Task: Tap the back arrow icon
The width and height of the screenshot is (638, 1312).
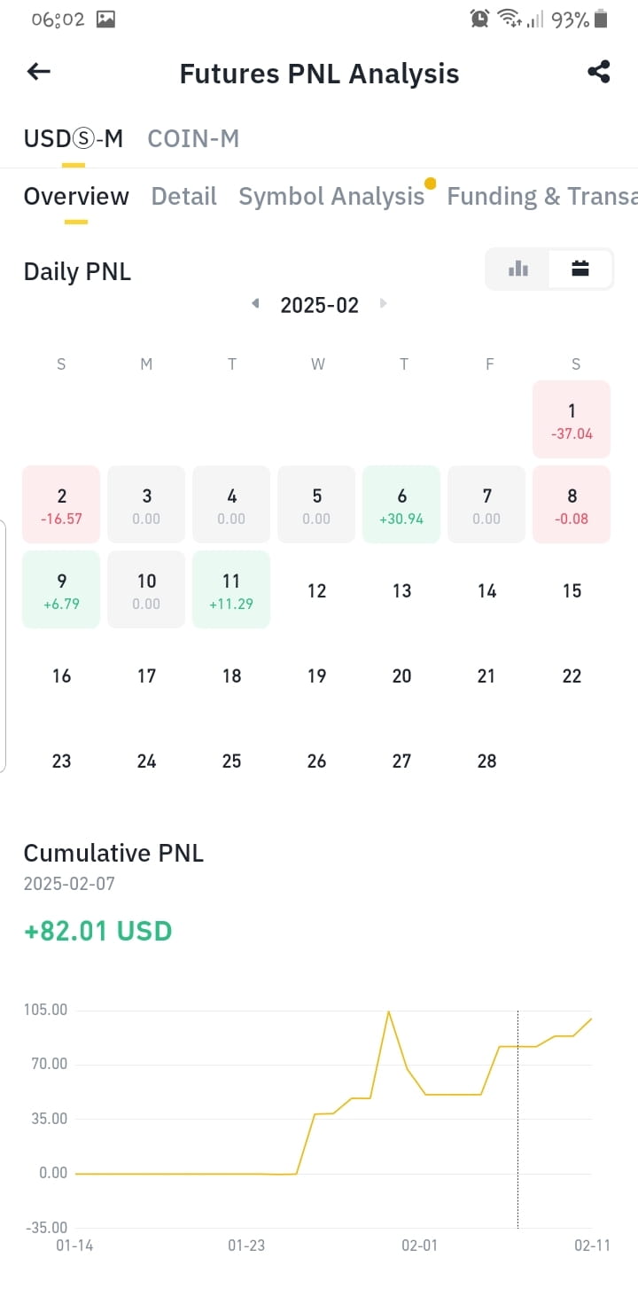Action: [x=39, y=72]
